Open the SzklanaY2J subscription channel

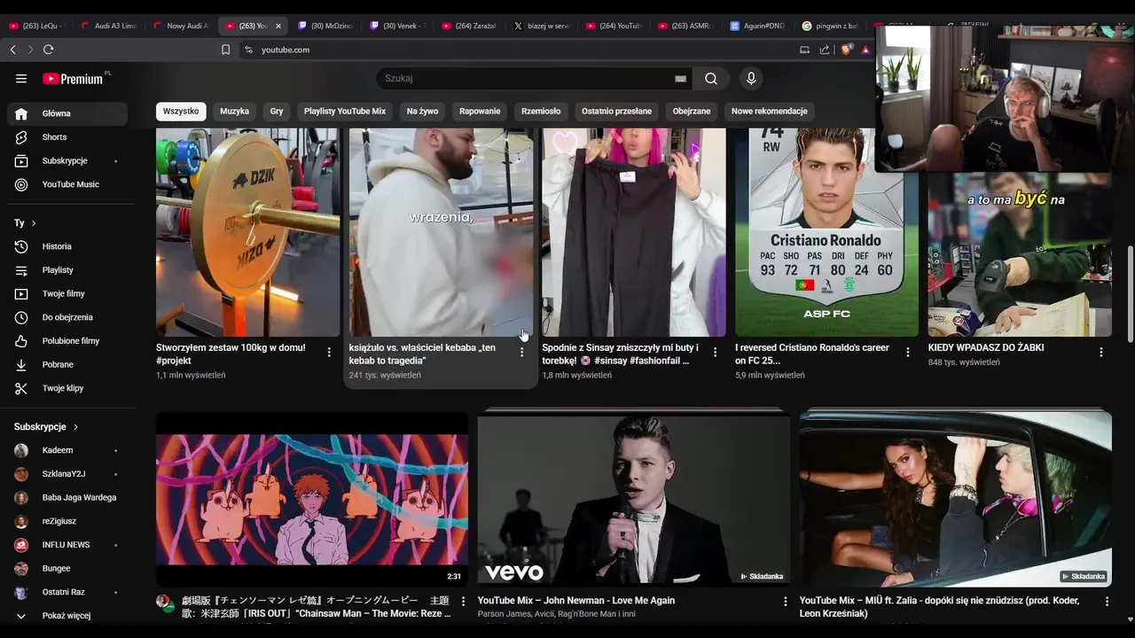[x=67, y=474]
